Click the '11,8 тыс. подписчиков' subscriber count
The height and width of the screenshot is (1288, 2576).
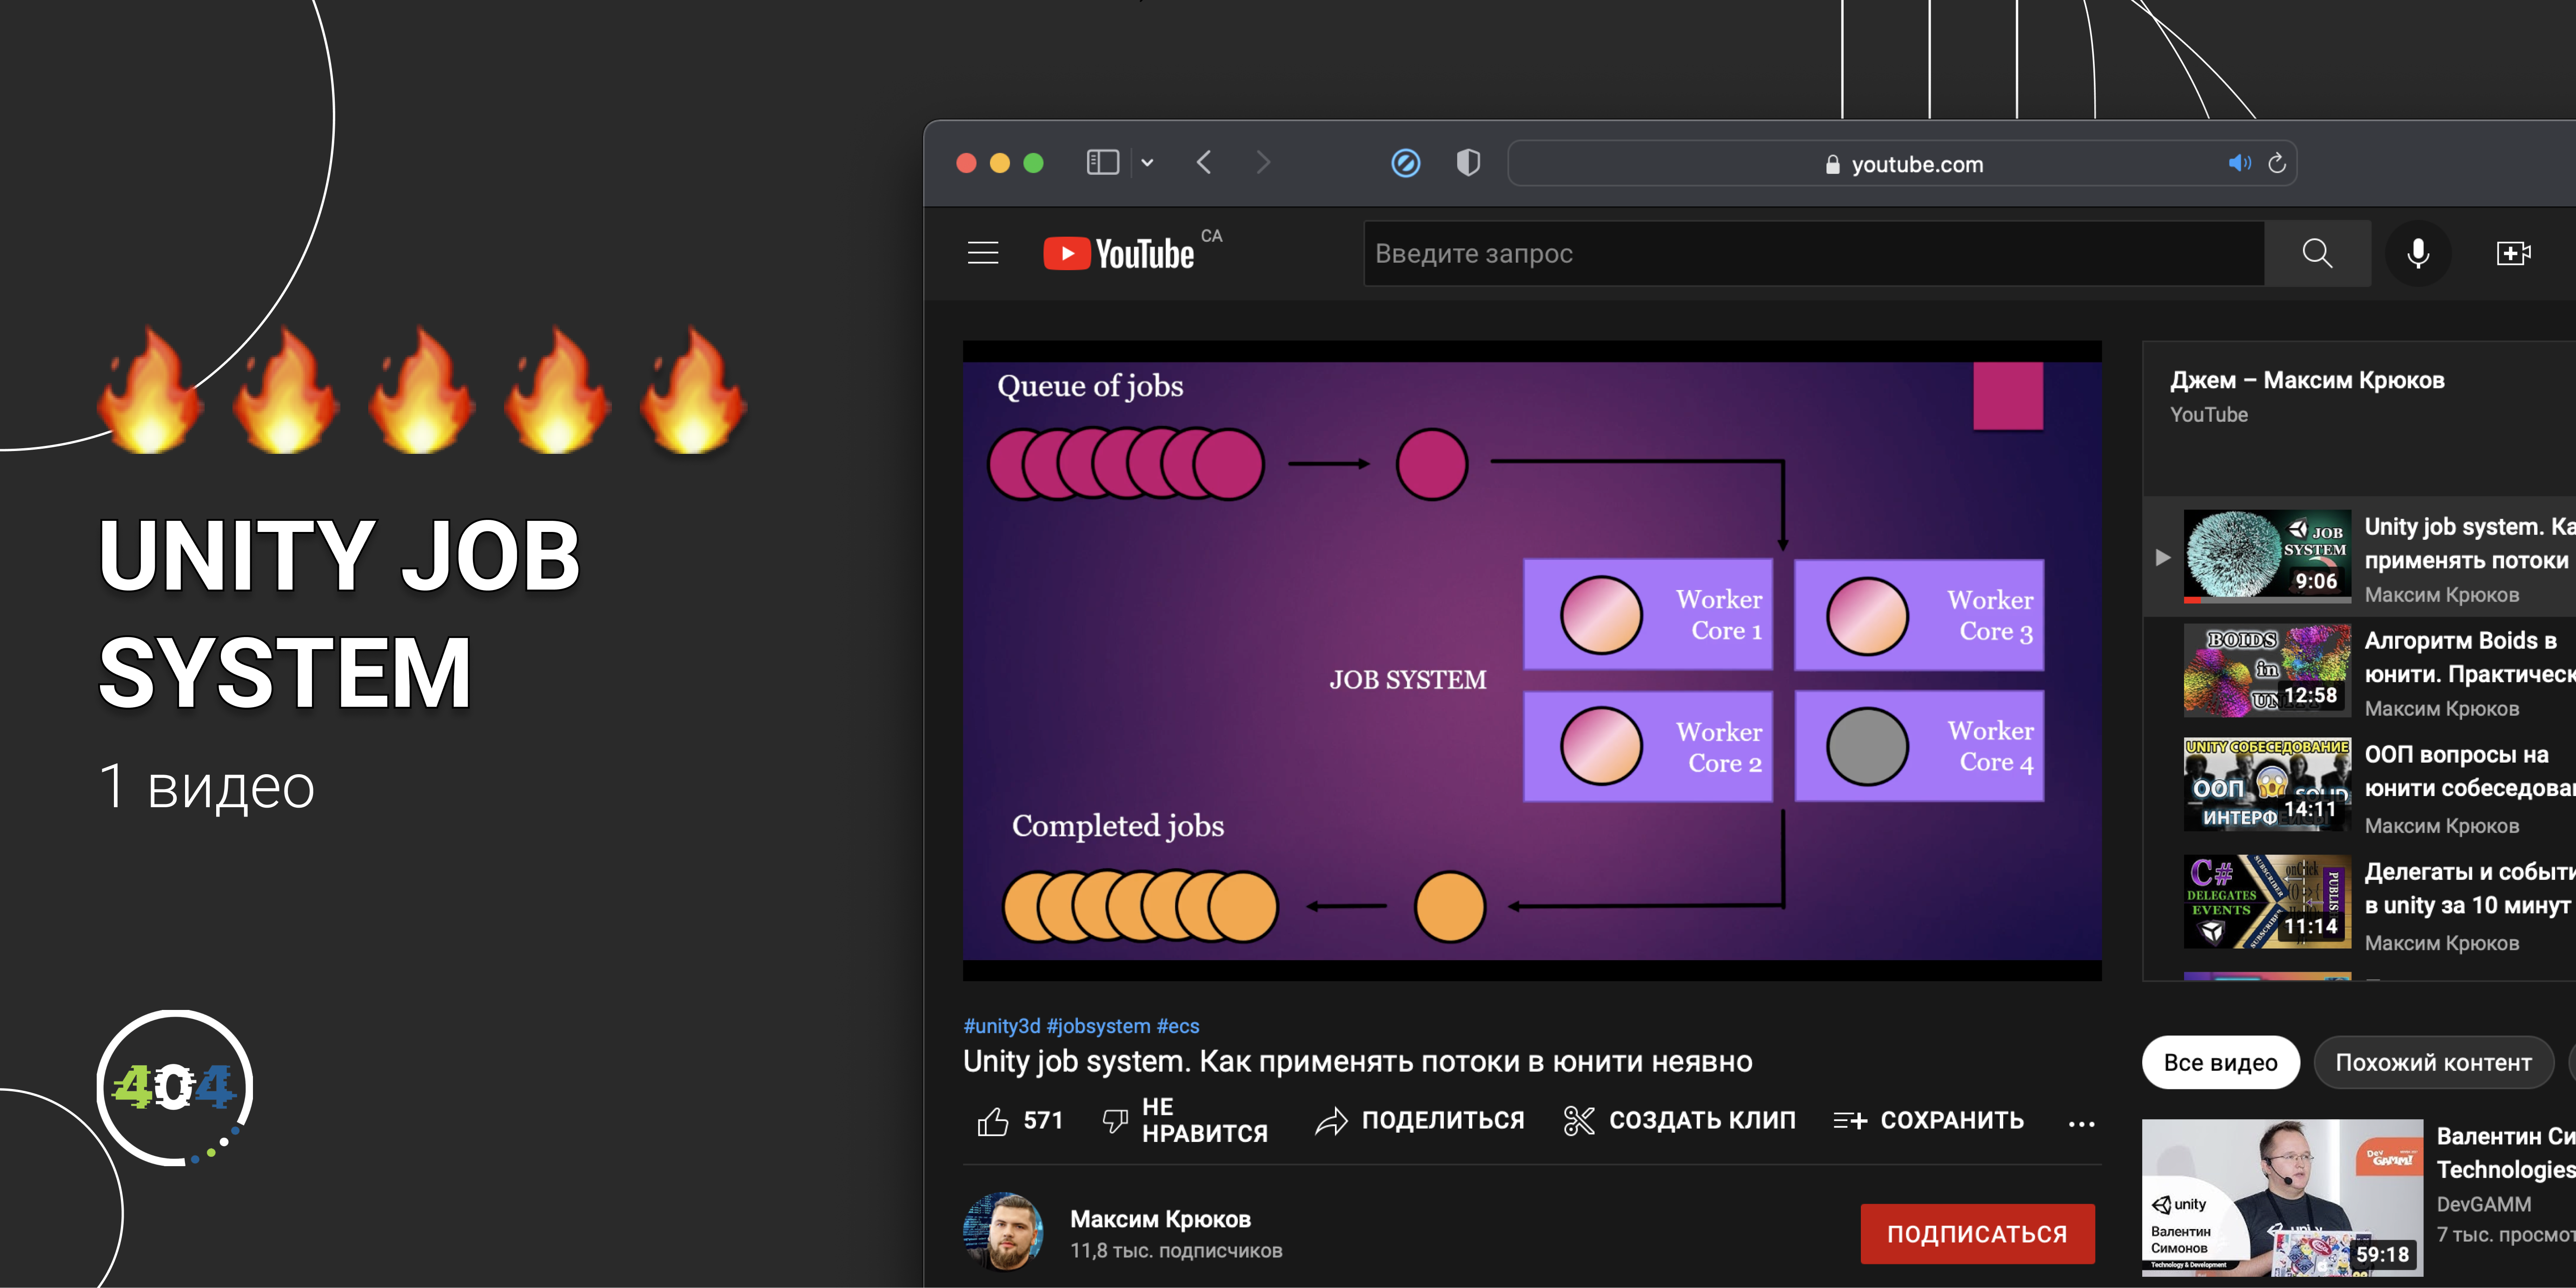pyautogui.click(x=1176, y=1251)
